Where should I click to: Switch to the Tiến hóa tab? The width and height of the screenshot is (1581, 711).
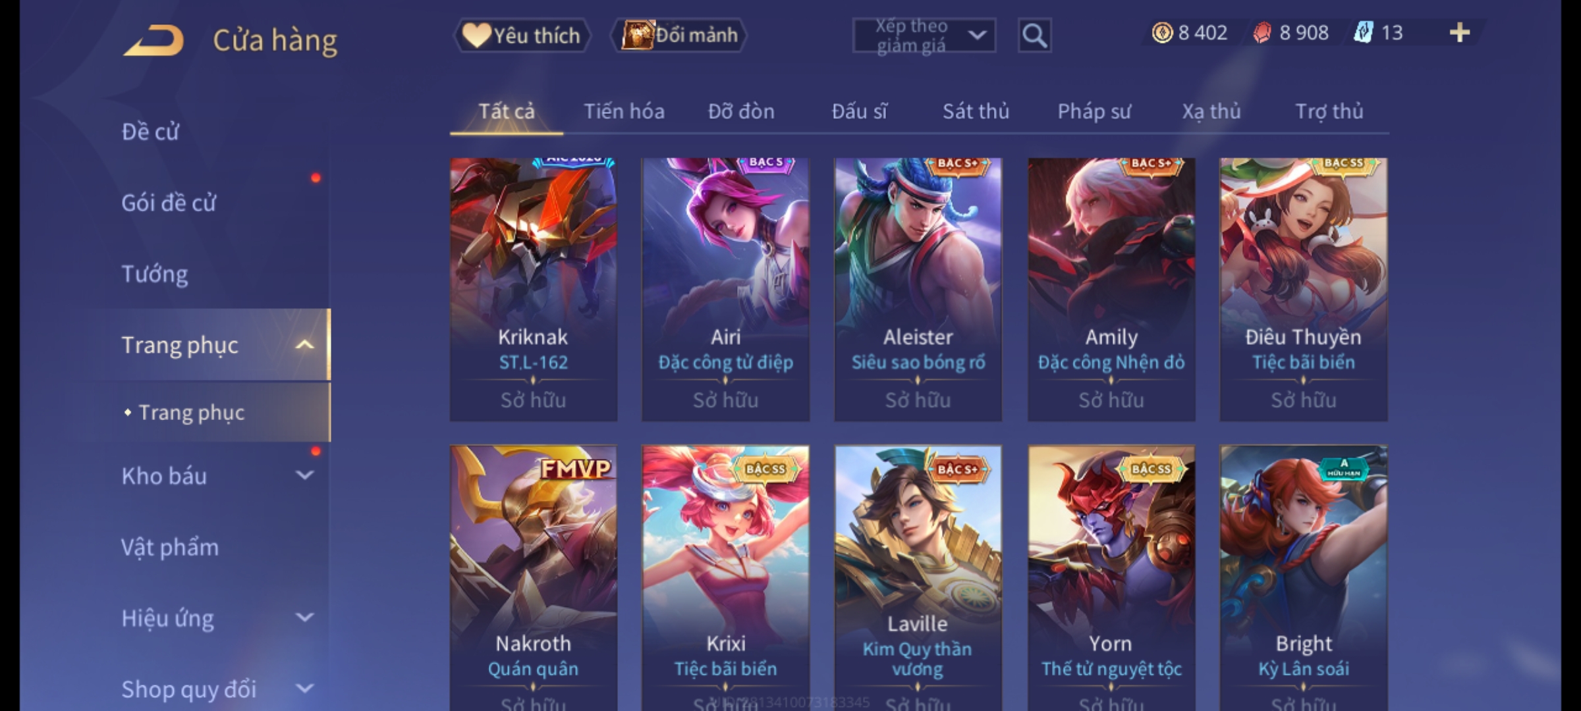624,111
